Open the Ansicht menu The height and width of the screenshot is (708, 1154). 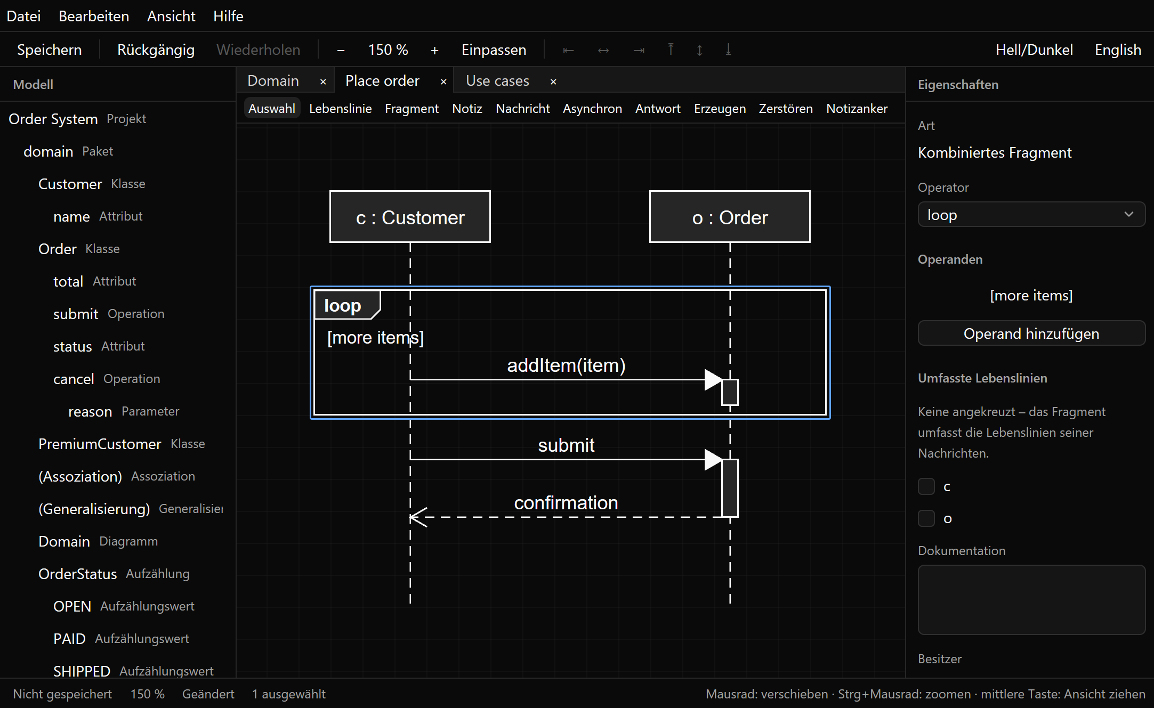tap(171, 16)
